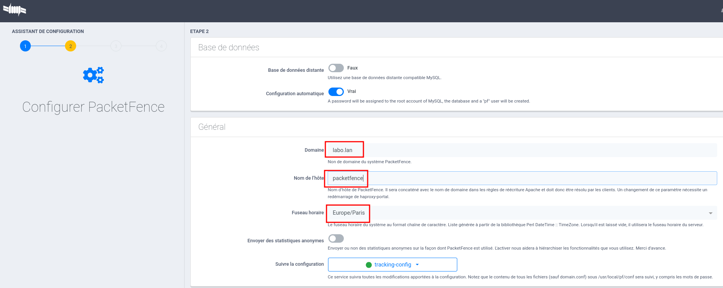The image size is (723, 288).
Task: Click the Général section heading
Action: point(212,127)
